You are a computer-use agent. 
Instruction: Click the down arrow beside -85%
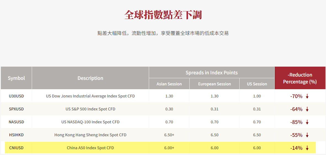click(307, 122)
